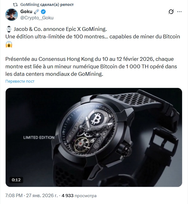Click the Goku display name
Screen dimensions: 188x204
26,12
